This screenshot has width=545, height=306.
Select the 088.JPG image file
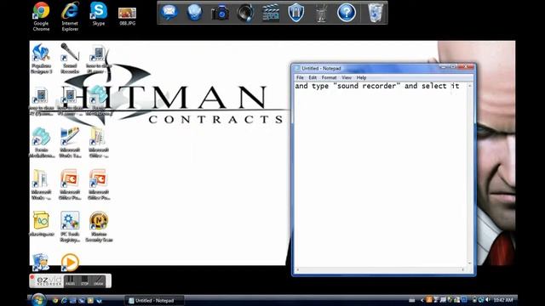[127, 16]
